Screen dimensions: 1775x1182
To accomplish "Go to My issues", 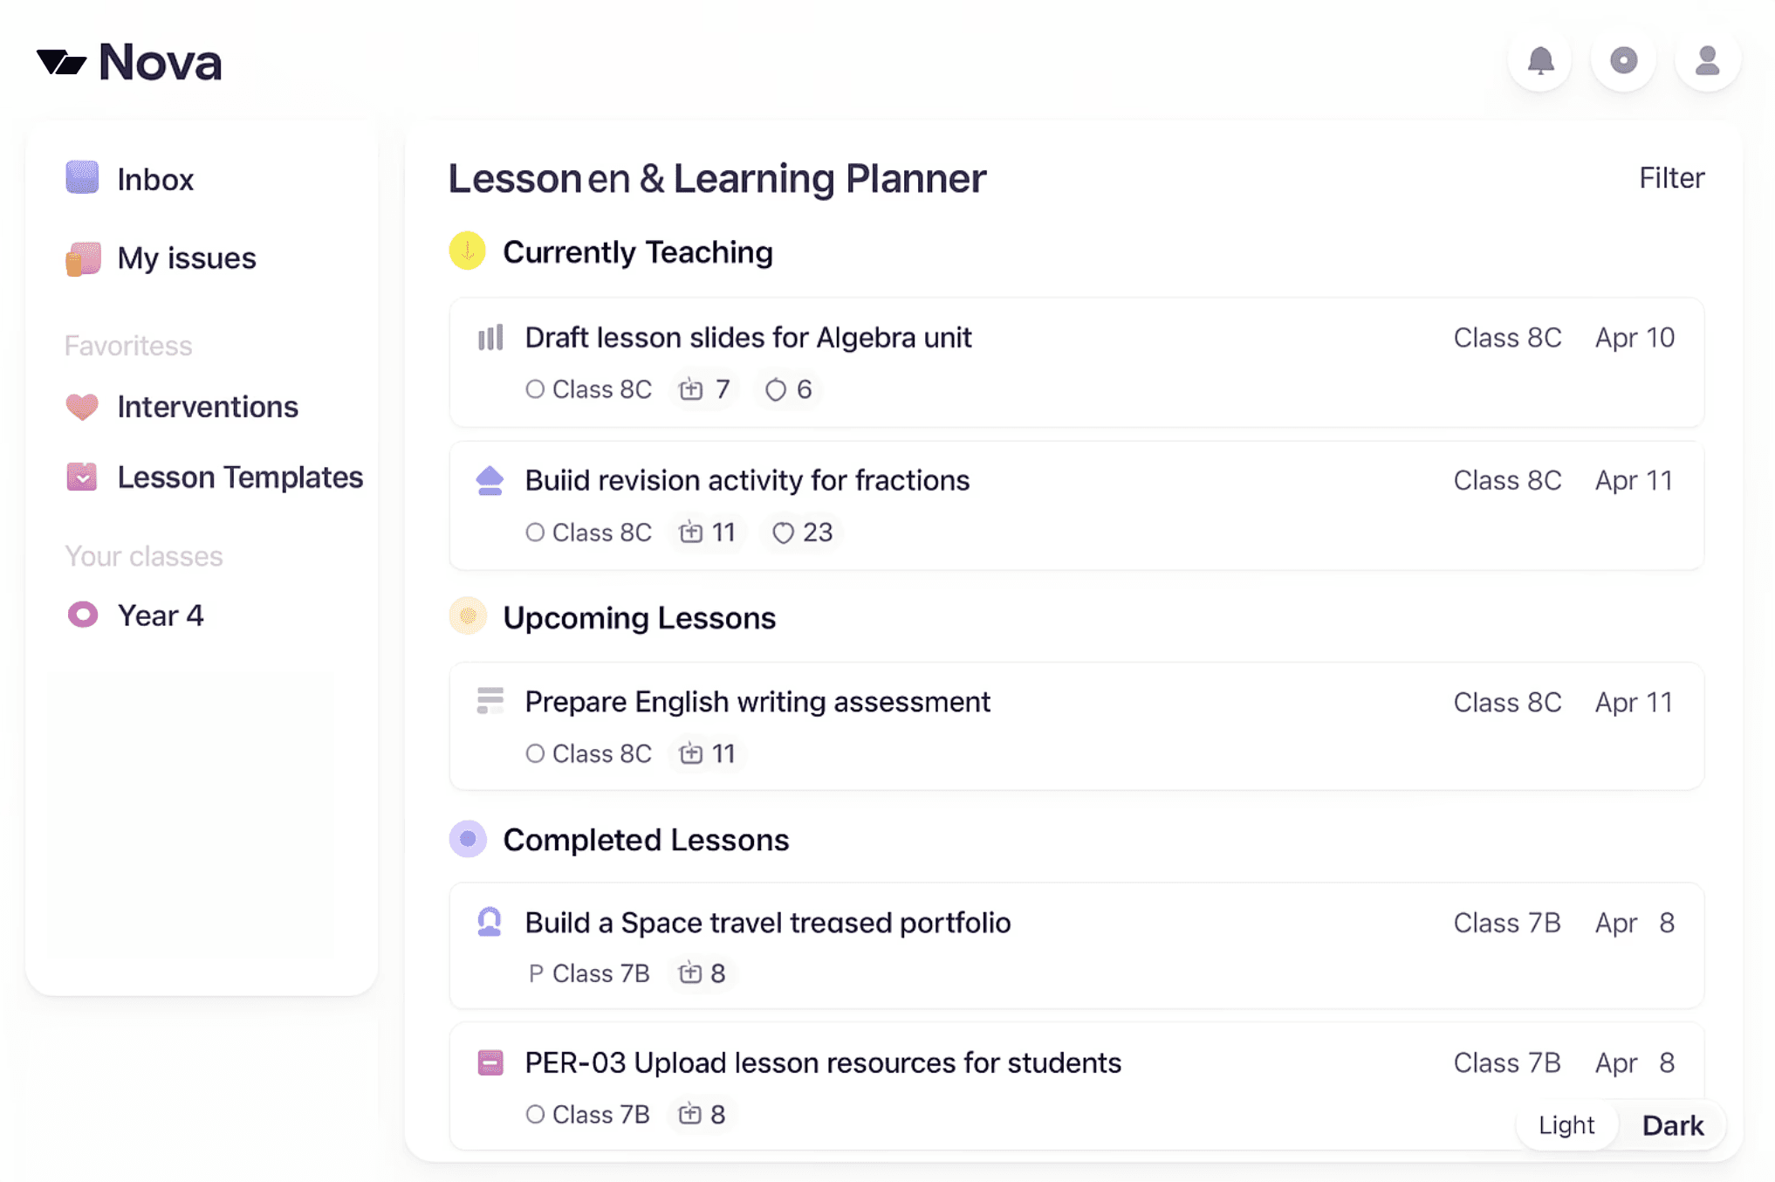I will click(186, 258).
